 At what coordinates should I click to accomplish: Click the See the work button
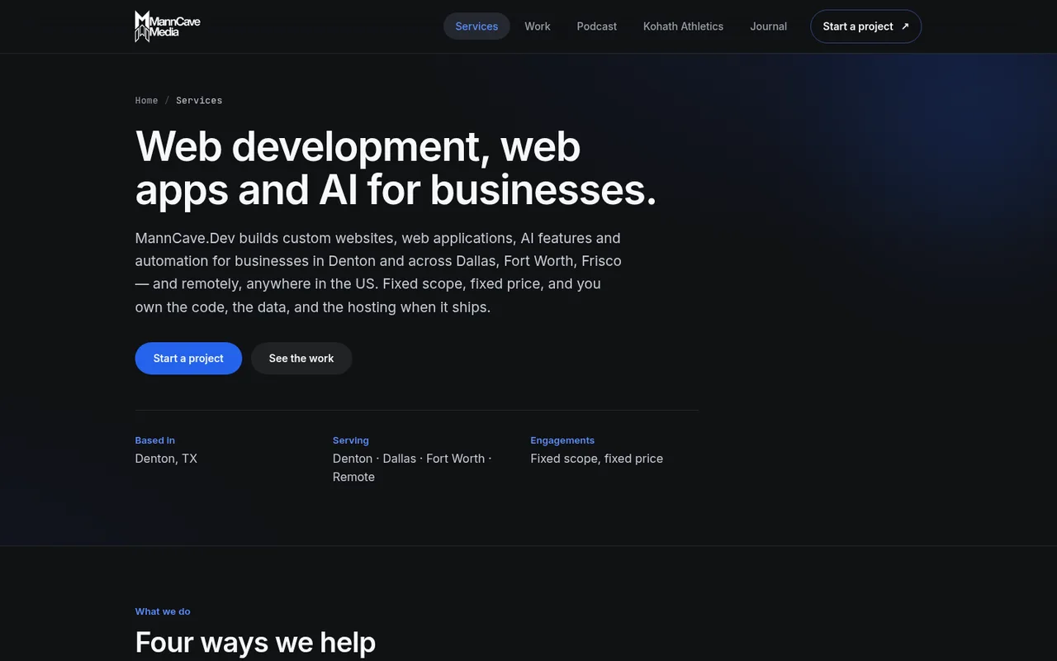pyautogui.click(x=301, y=359)
